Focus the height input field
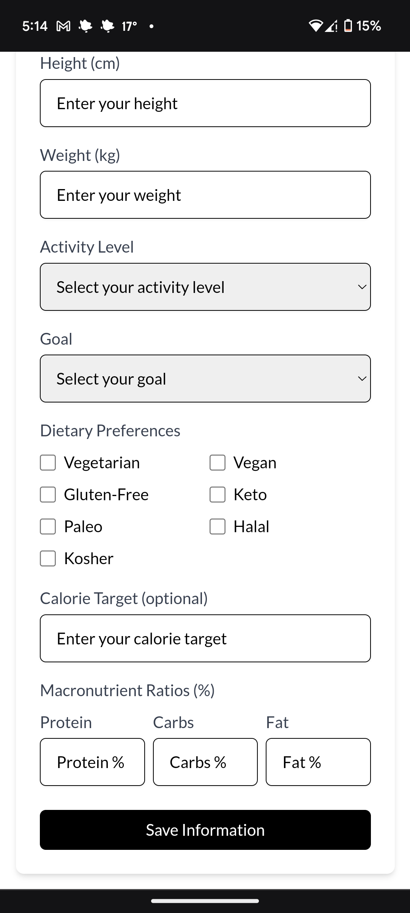 (x=205, y=103)
